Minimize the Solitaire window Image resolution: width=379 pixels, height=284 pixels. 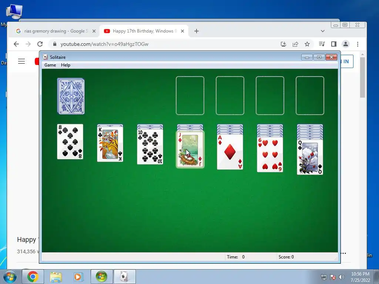(x=307, y=57)
